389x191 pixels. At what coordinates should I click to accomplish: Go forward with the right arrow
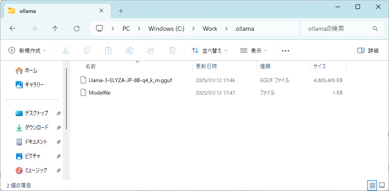point(34,29)
